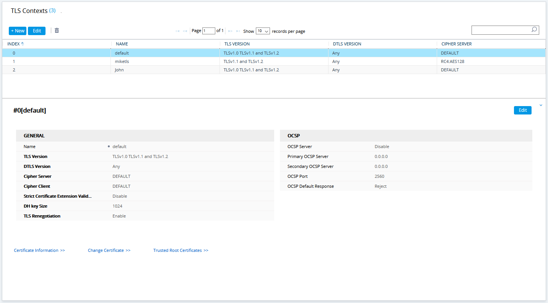Click the + New button
548x303 pixels.
pos(18,31)
